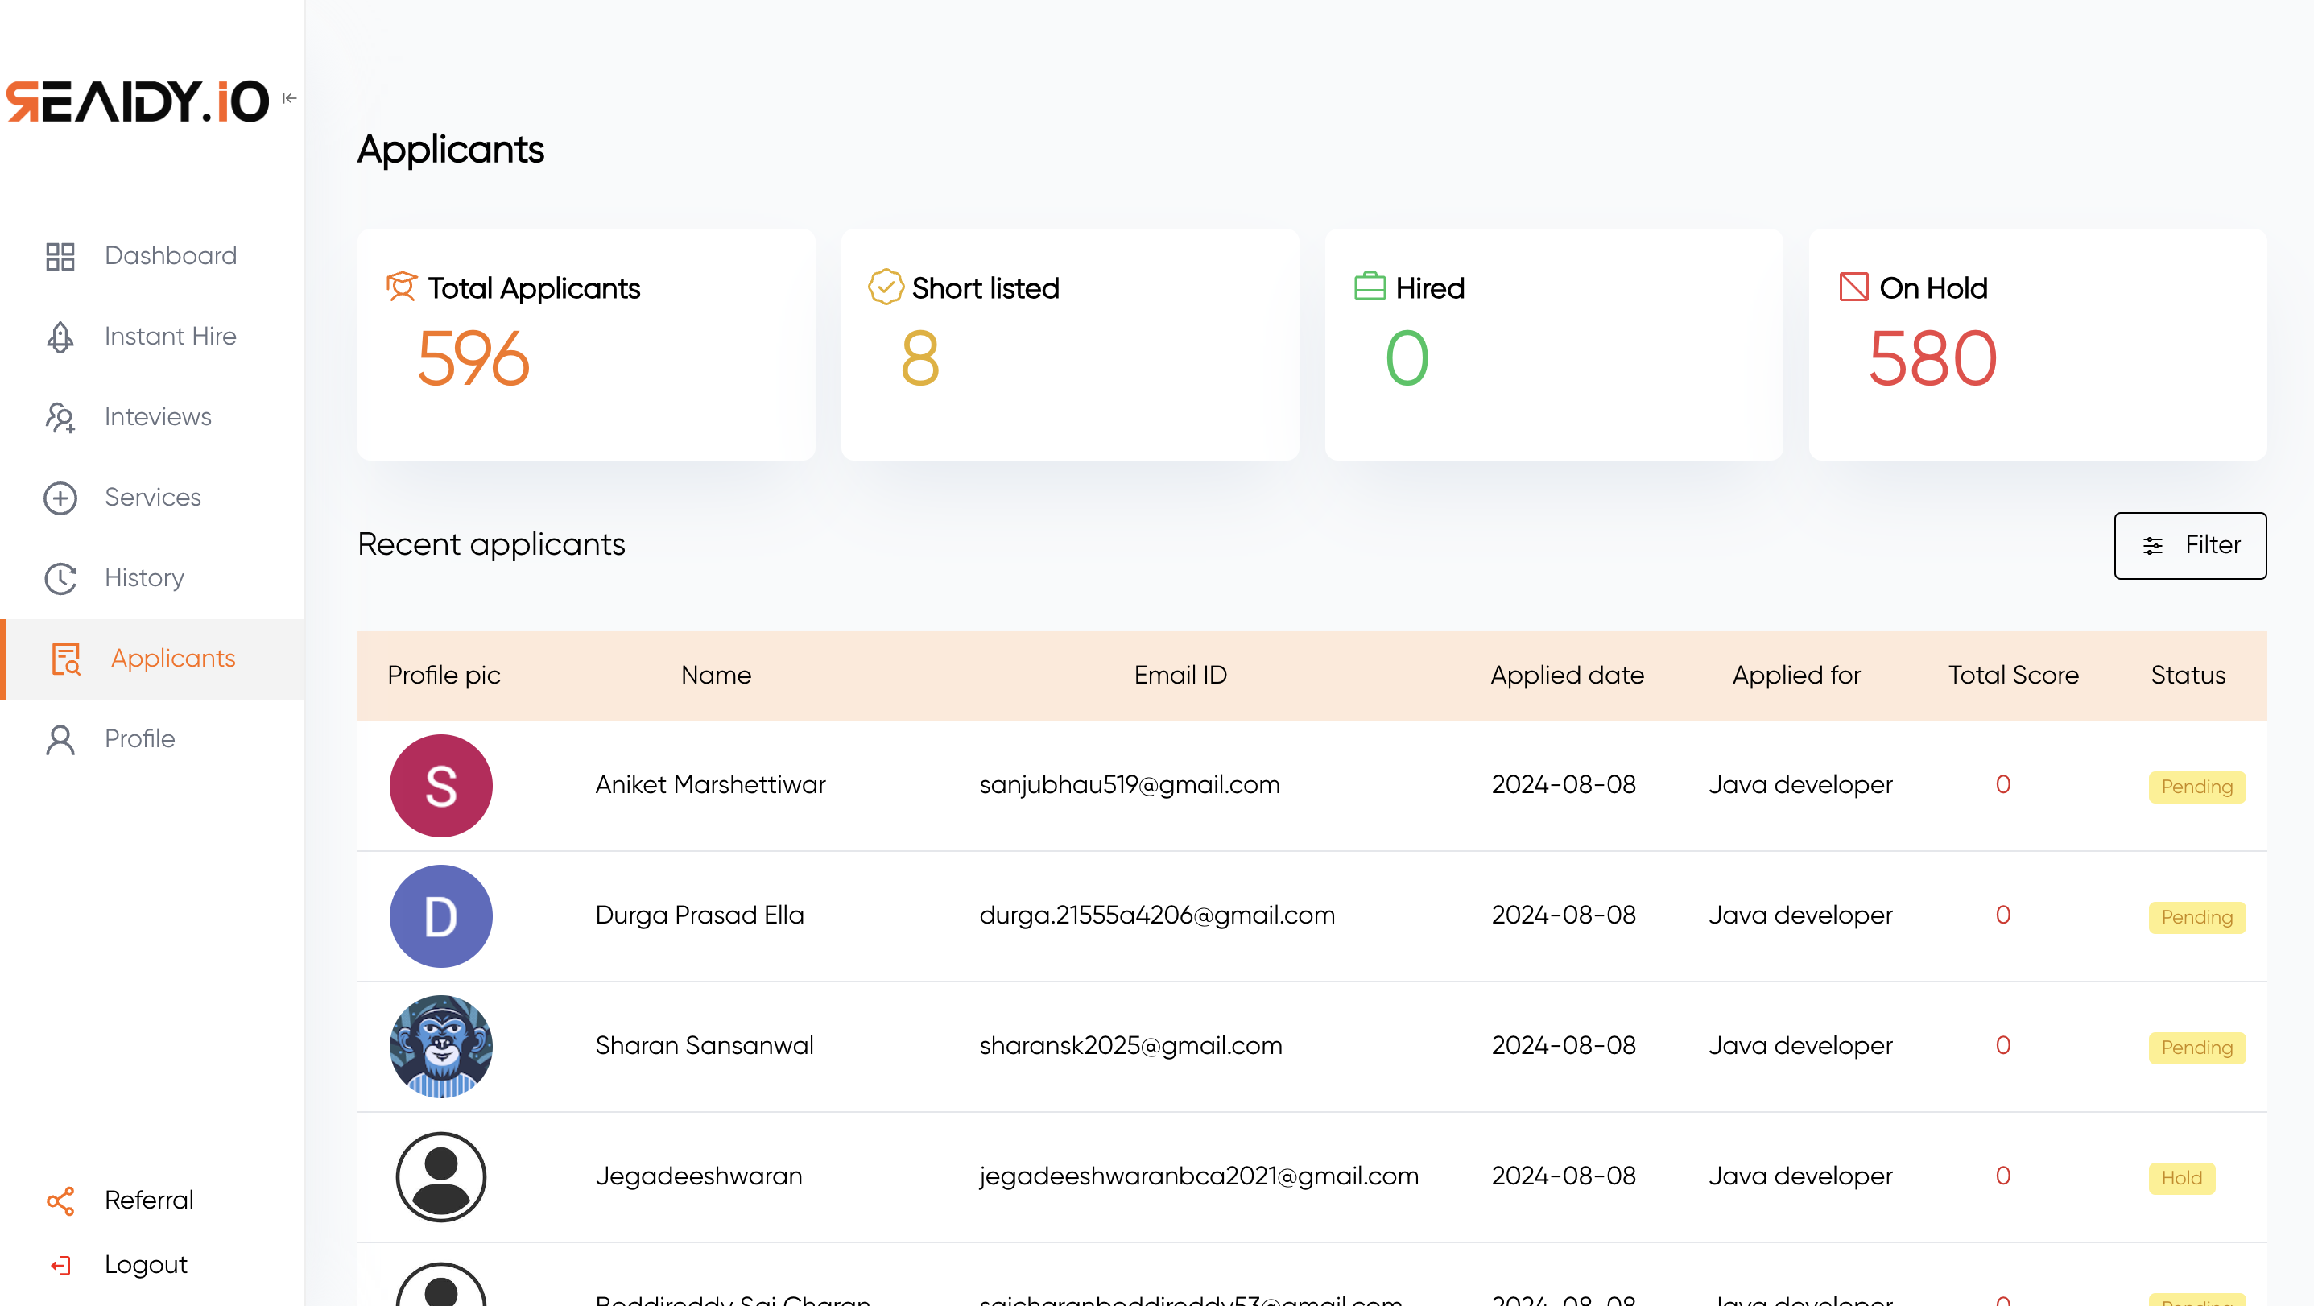Click the Status column header
The width and height of the screenshot is (2314, 1306).
pyautogui.click(x=2188, y=676)
